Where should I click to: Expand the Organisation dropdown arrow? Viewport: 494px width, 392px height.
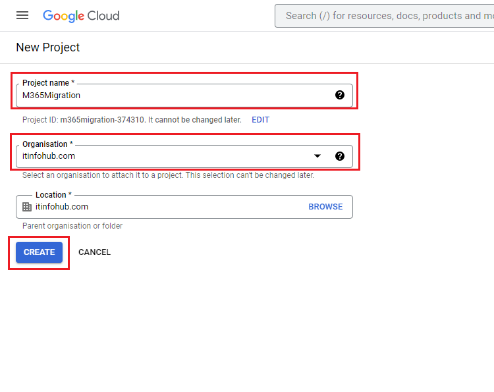[x=317, y=156]
